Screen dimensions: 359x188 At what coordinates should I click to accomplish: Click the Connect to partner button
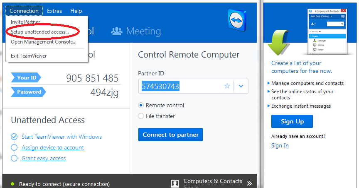[x=170, y=135]
